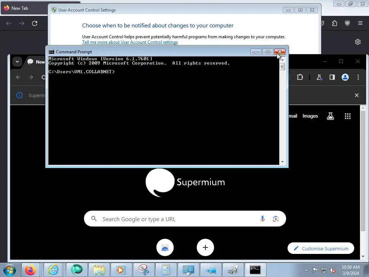Launch Firefox from the taskbar
Image resolution: width=369 pixels, height=277 pixels.
pyautogui.click(x=31, y=270)
